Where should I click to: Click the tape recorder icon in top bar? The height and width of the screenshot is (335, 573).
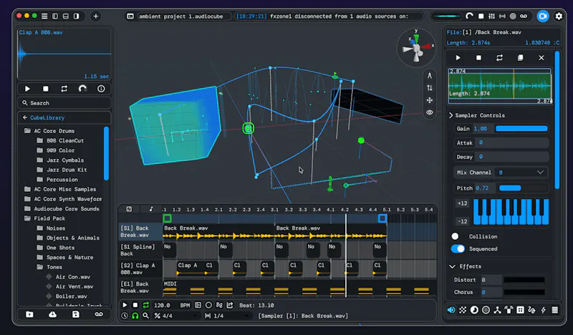(x=524, y=16)
